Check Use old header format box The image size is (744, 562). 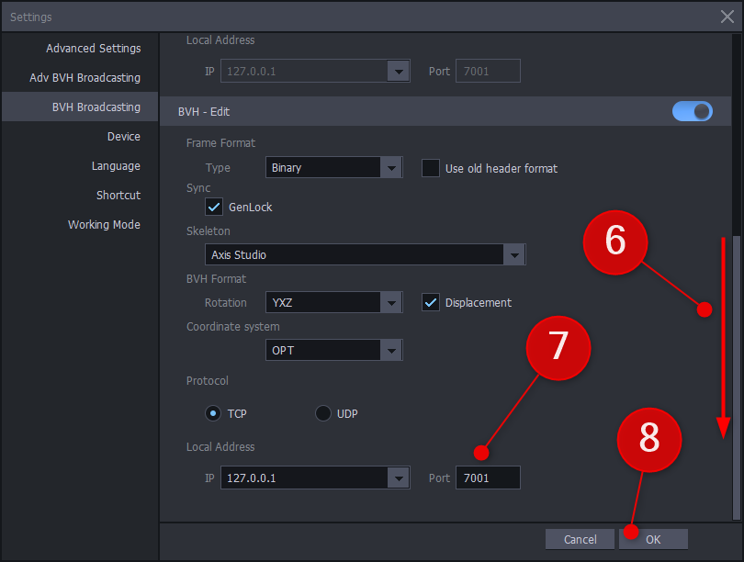coord(431,168)
